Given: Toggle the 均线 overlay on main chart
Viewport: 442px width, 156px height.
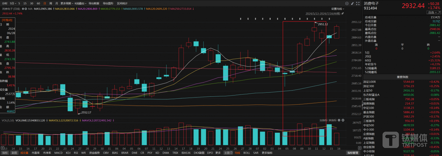Looking at the screenshot, I should [237, 153].
